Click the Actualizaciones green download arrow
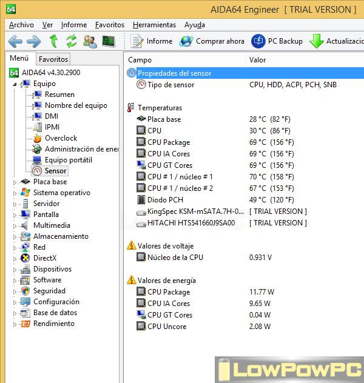Viewport: 364px width, 383px height. pyautogui.click(x=316, y=41)
